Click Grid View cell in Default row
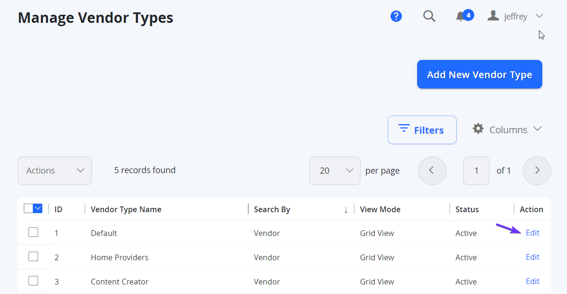This screenshot has height=294, width=567. [x=377, y=233]
